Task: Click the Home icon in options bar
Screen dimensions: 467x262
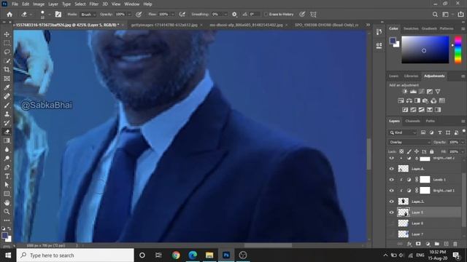Action: (x=9, y=15)
